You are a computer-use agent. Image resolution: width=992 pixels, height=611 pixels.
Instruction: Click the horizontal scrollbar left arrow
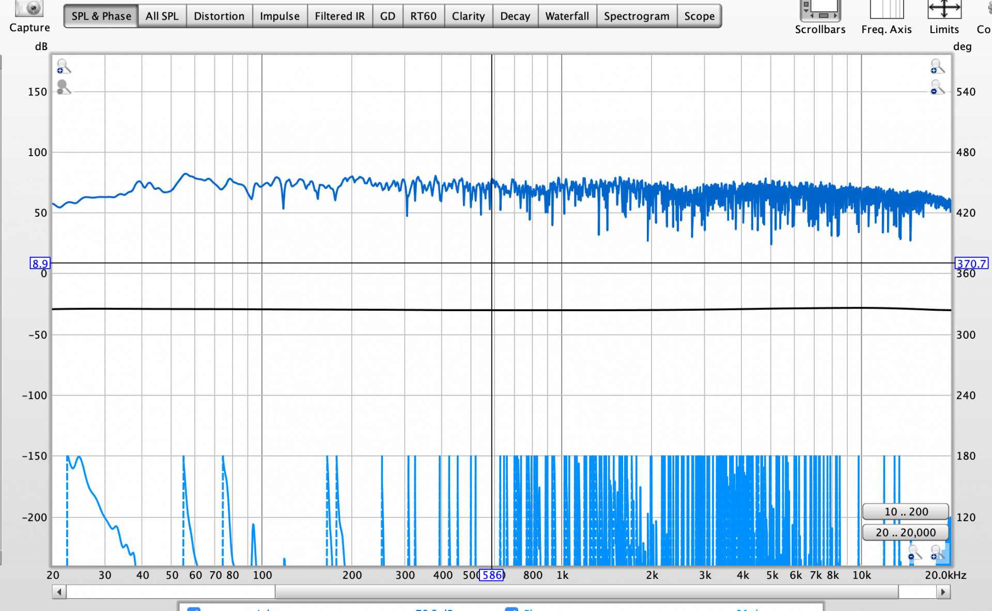pos(59,592)
